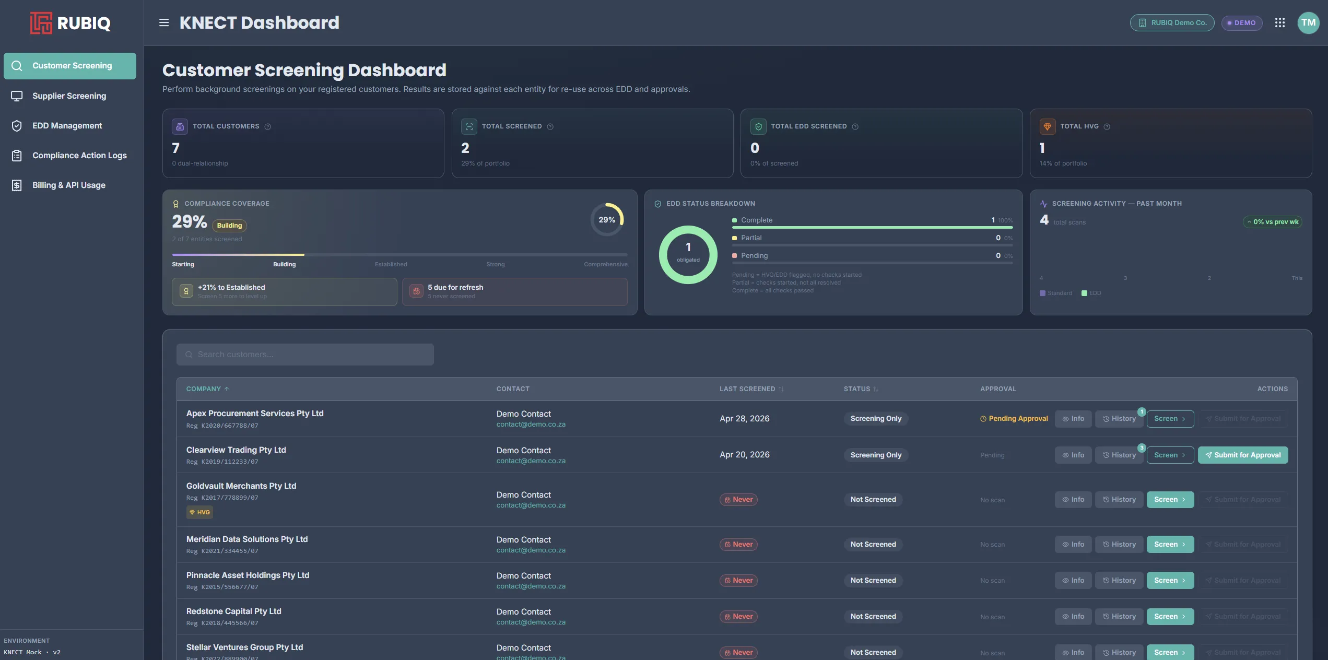
Task: View Info for Apex Procurement Services
Action: point(1073,419)
